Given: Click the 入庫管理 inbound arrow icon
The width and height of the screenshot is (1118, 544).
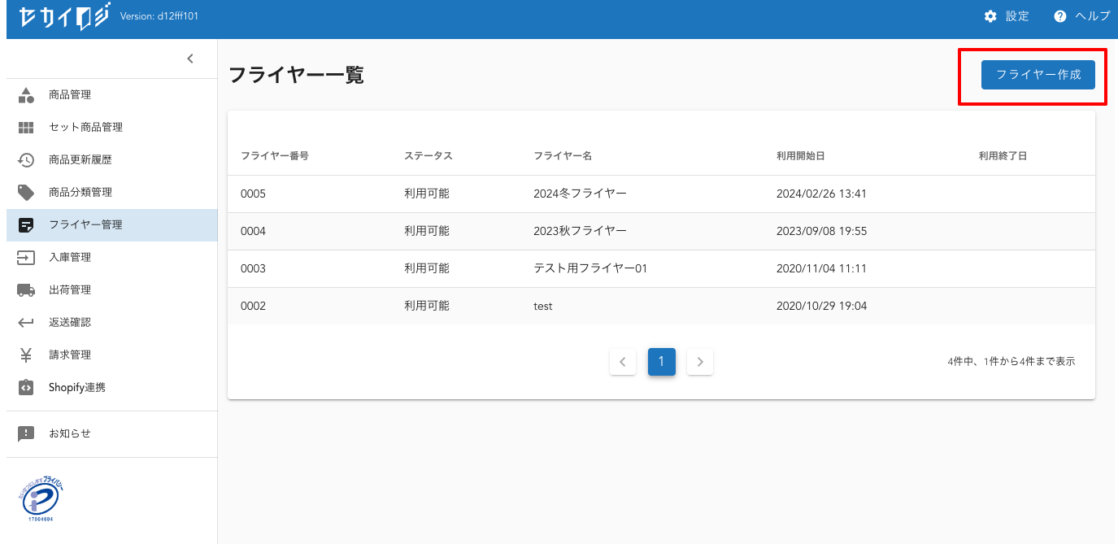Looking at the screenshot, I should tap(26, 258).
